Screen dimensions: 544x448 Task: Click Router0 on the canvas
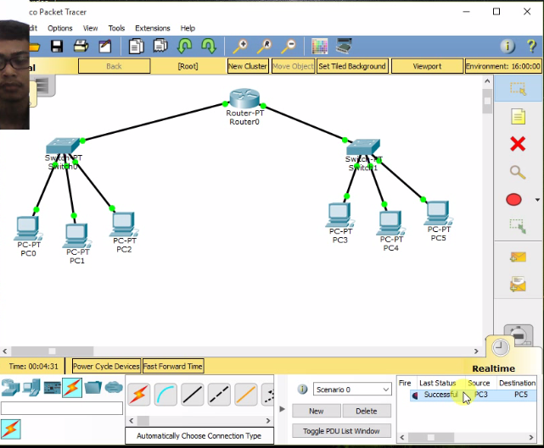pos(244,99)
